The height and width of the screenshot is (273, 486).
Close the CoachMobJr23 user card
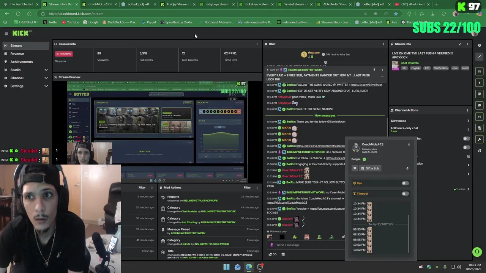(409, 144)
